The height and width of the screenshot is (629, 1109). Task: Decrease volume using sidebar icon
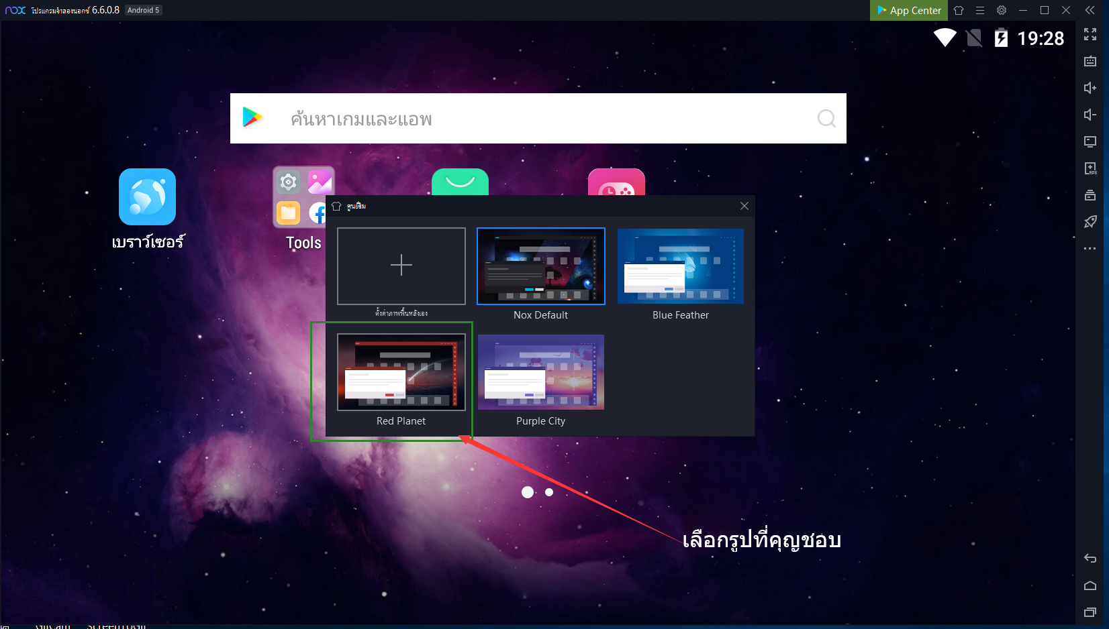[1090, 115]
